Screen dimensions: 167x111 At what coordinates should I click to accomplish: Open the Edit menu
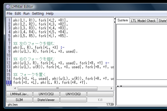pyautogui.click(x=18, y=13)
